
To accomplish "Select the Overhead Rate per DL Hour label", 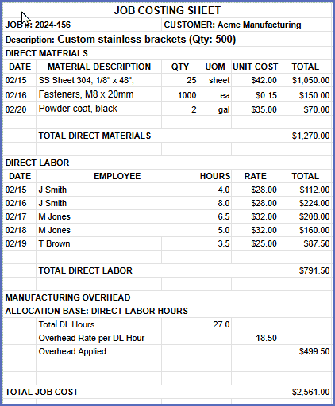I will pyautogui.click(x=99, y=338).
